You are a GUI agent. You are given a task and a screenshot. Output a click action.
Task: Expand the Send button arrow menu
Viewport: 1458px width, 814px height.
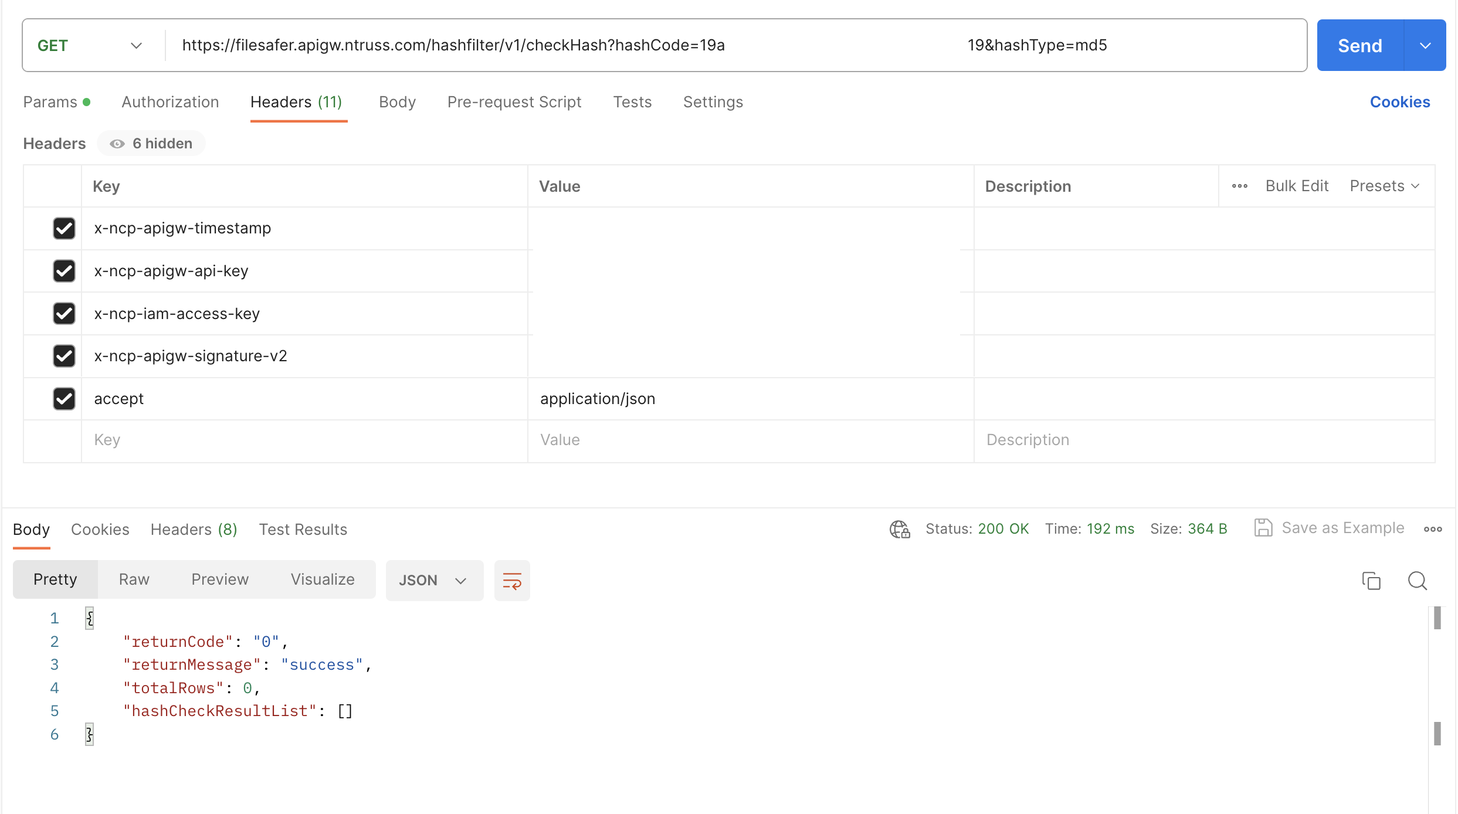[x=1425, y=46]
